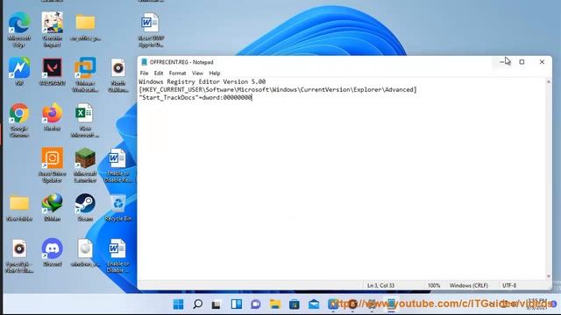Viewport: 561px width, 315px height.
Task: Open the Windows Start menu
Action: [x=178, y=304]
